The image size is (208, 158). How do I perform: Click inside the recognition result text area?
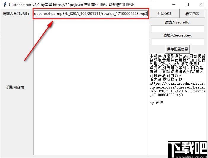pos(91,87)
